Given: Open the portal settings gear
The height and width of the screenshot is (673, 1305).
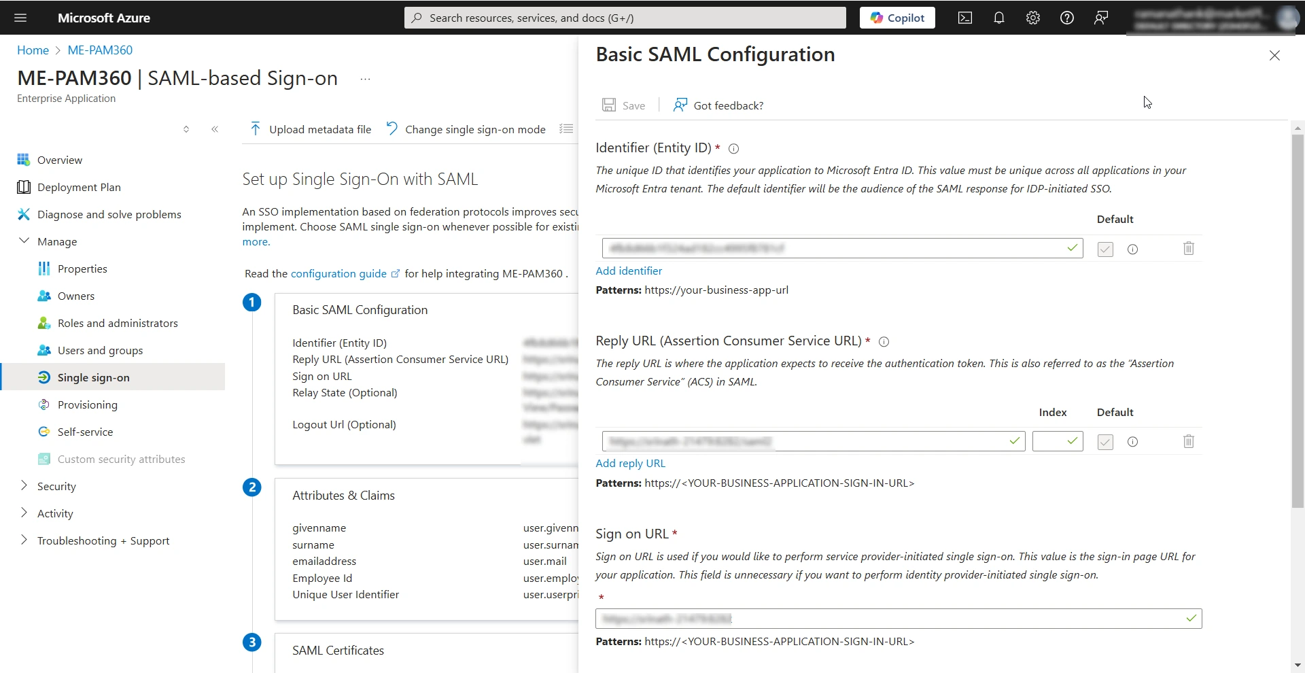Looking at the screenshot, I should pos(1032,18).
